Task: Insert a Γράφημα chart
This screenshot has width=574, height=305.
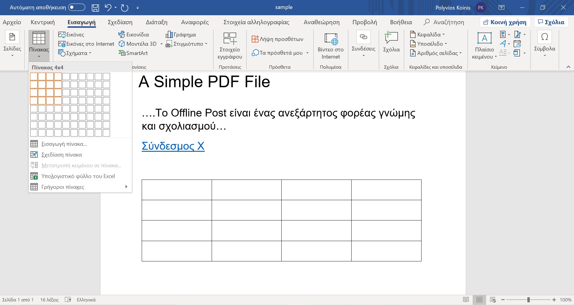Action: [181, 35]
